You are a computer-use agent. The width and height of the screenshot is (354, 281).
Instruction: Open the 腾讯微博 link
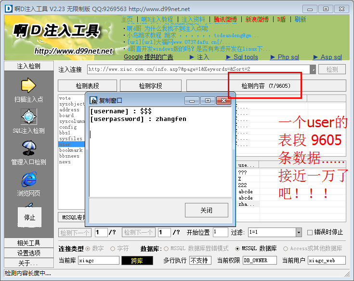click(225, 19)
